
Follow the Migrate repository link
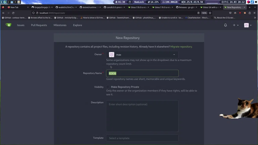[181, 47]
